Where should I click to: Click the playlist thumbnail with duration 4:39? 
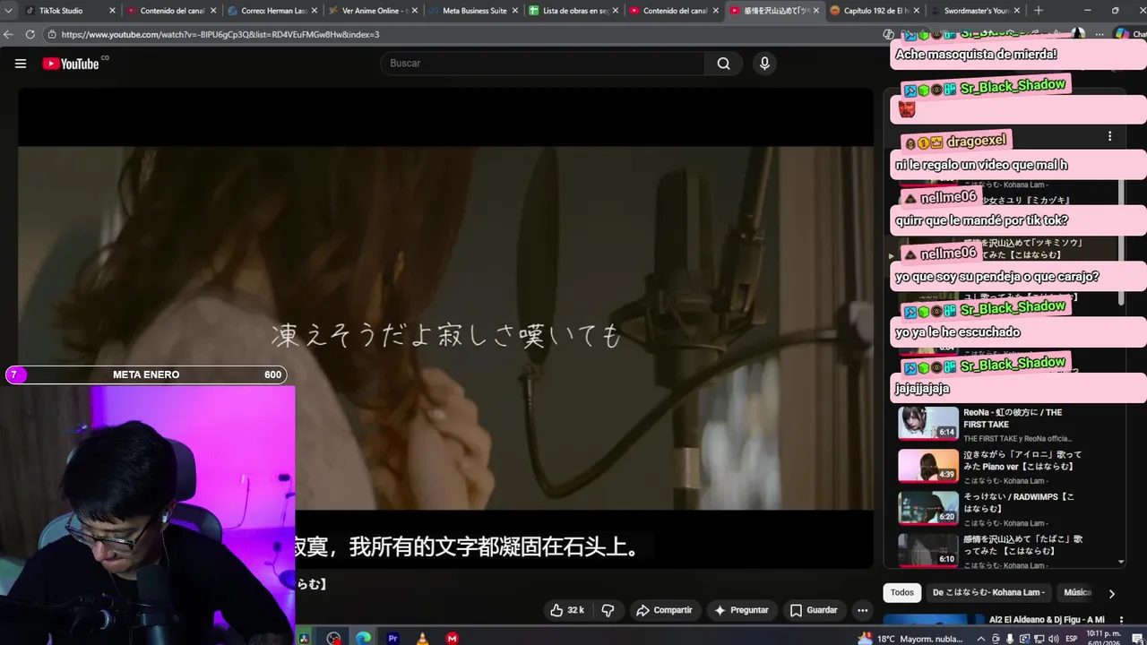pos(928,466)
